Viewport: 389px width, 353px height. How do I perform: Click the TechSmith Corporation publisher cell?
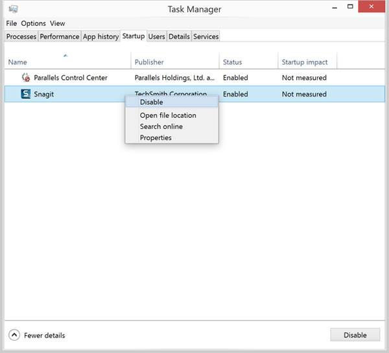(x=171, y=93)
